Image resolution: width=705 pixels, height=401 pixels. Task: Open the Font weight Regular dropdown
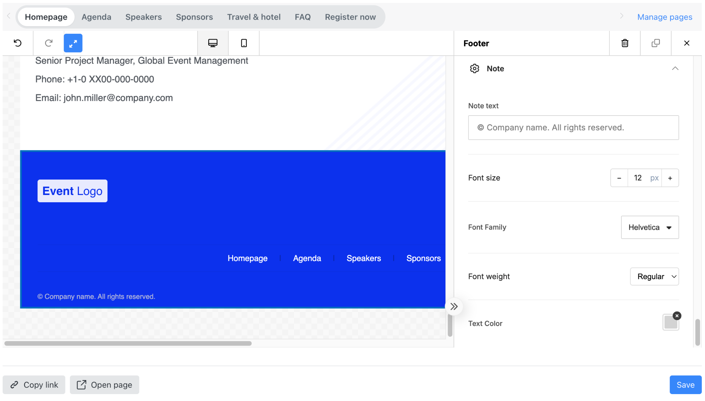coord(654,277)
